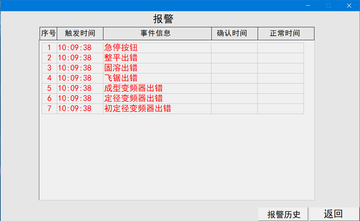Select the 定径变频器出错 alarm entry

[133, 98]
